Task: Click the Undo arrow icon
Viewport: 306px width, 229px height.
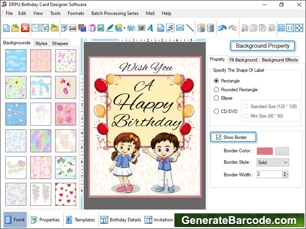Action: pyautogui.click(x=222, y=28)
